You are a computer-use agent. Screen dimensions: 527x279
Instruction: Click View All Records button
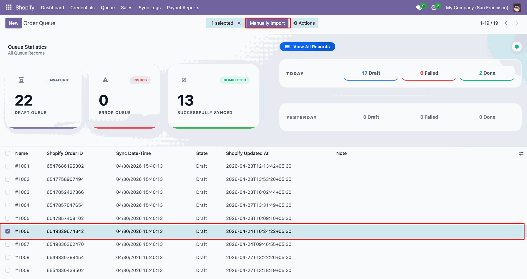coord(307,47)
